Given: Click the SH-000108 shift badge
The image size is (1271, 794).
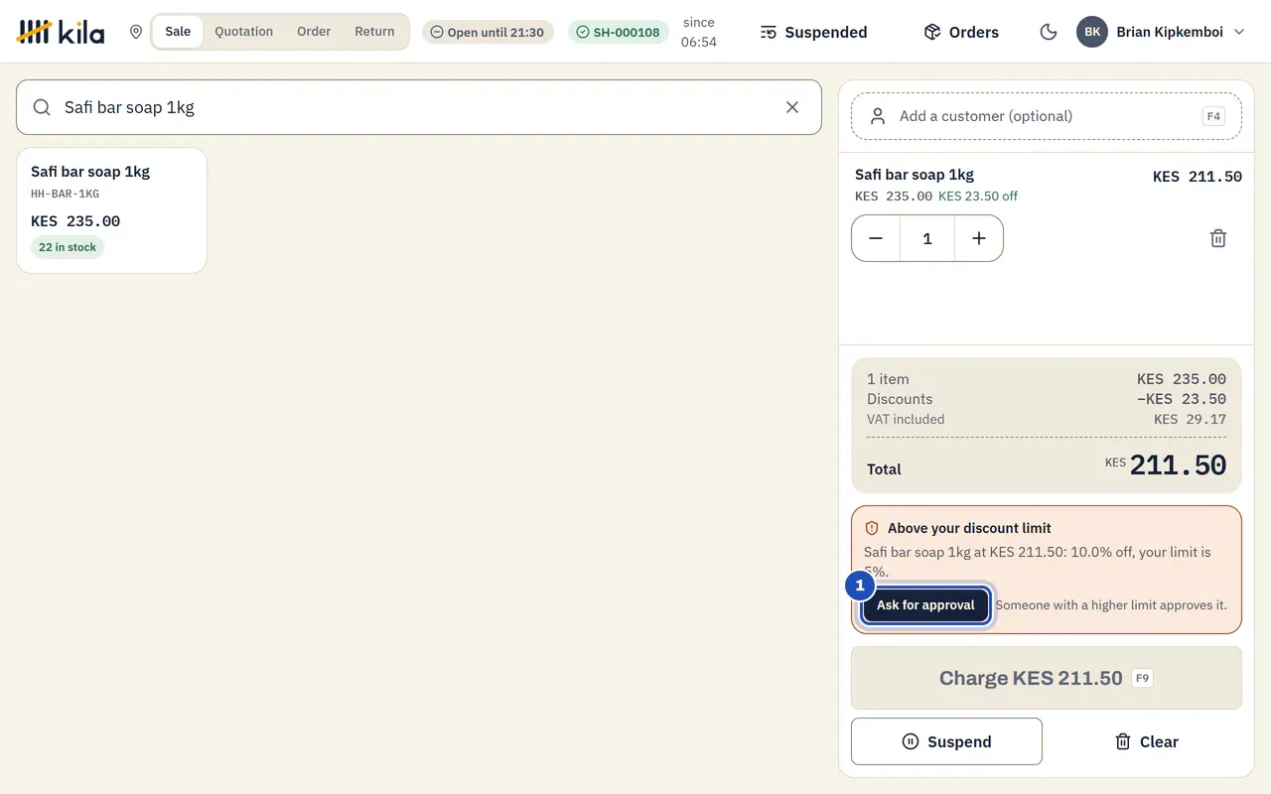Looking at the screenshot, I should tap(619, 32).
